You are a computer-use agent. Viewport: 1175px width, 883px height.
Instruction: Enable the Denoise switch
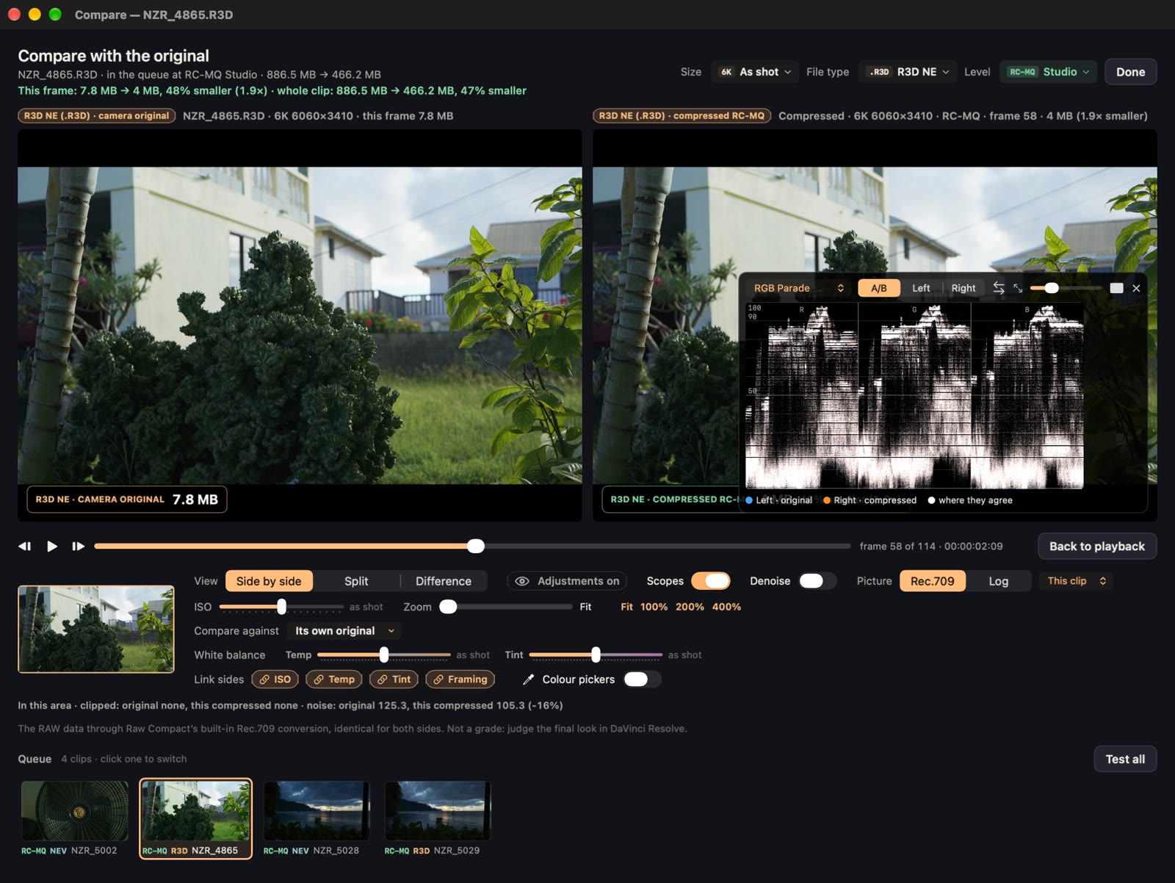coord(817,581)
